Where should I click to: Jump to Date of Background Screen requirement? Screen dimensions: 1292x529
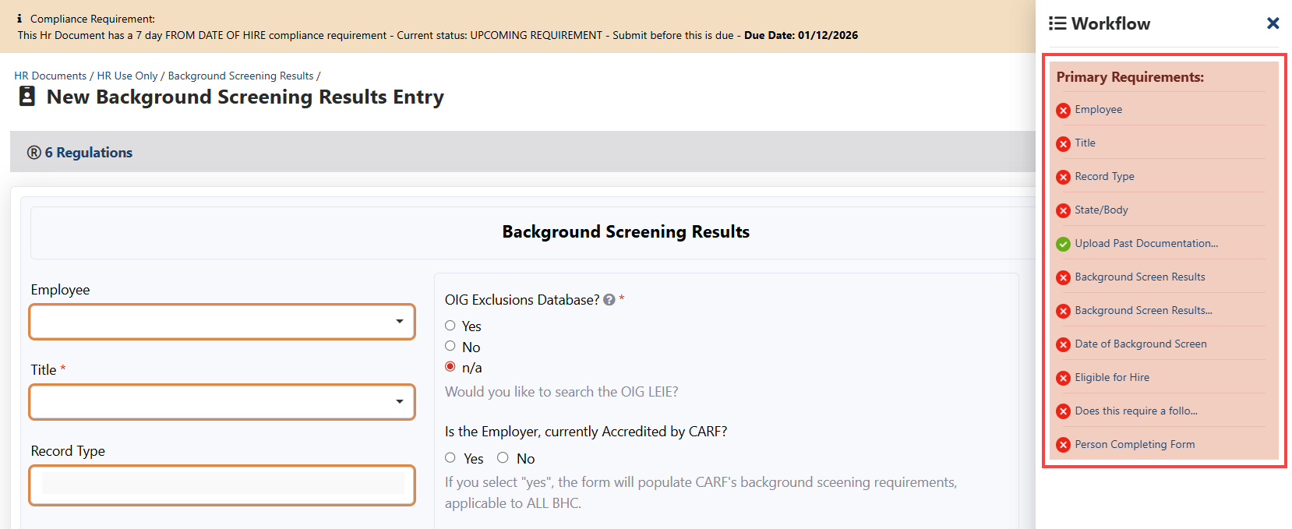[x=1140, y=344]
